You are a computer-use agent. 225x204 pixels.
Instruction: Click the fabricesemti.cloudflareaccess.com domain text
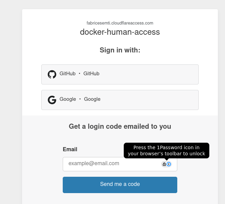[120, 23]
